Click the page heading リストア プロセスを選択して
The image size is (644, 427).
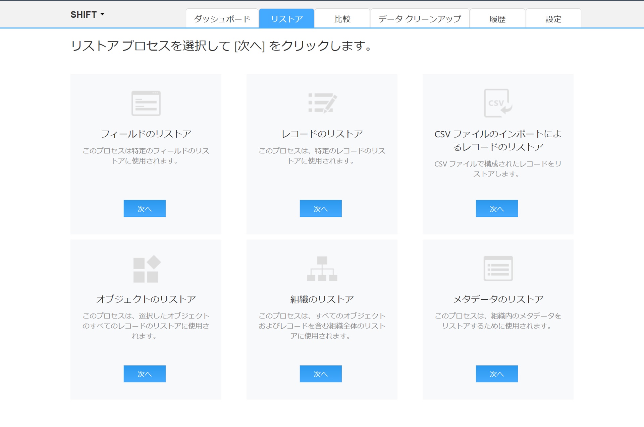pos(221,46)
